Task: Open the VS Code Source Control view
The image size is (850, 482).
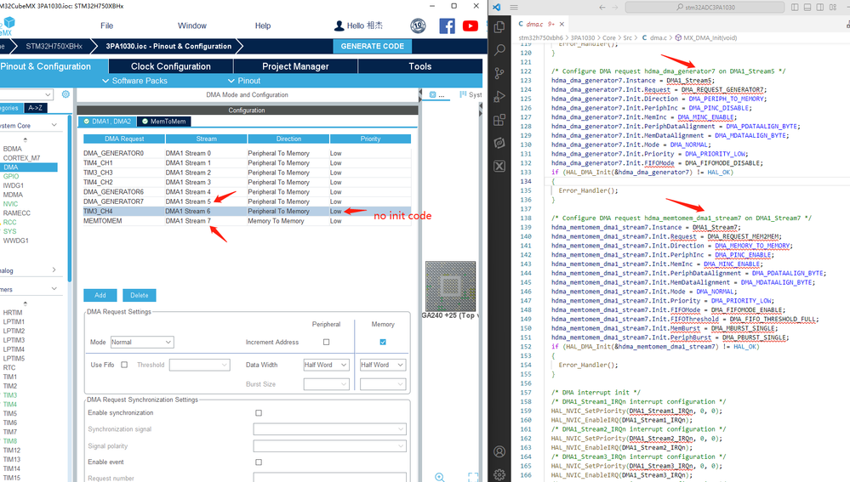Action: [x=499, y=73]
